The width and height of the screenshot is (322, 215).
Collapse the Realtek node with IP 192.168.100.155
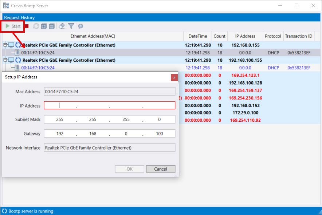coord(5,60)
